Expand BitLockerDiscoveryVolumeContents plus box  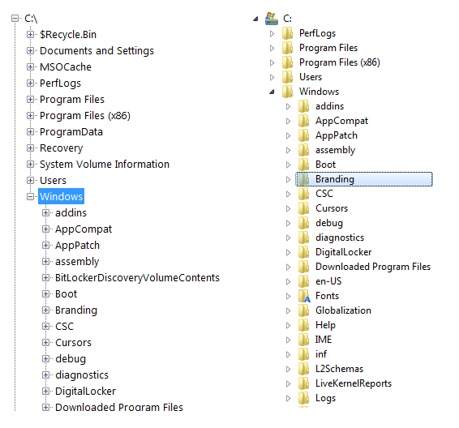tap(45, 277)
